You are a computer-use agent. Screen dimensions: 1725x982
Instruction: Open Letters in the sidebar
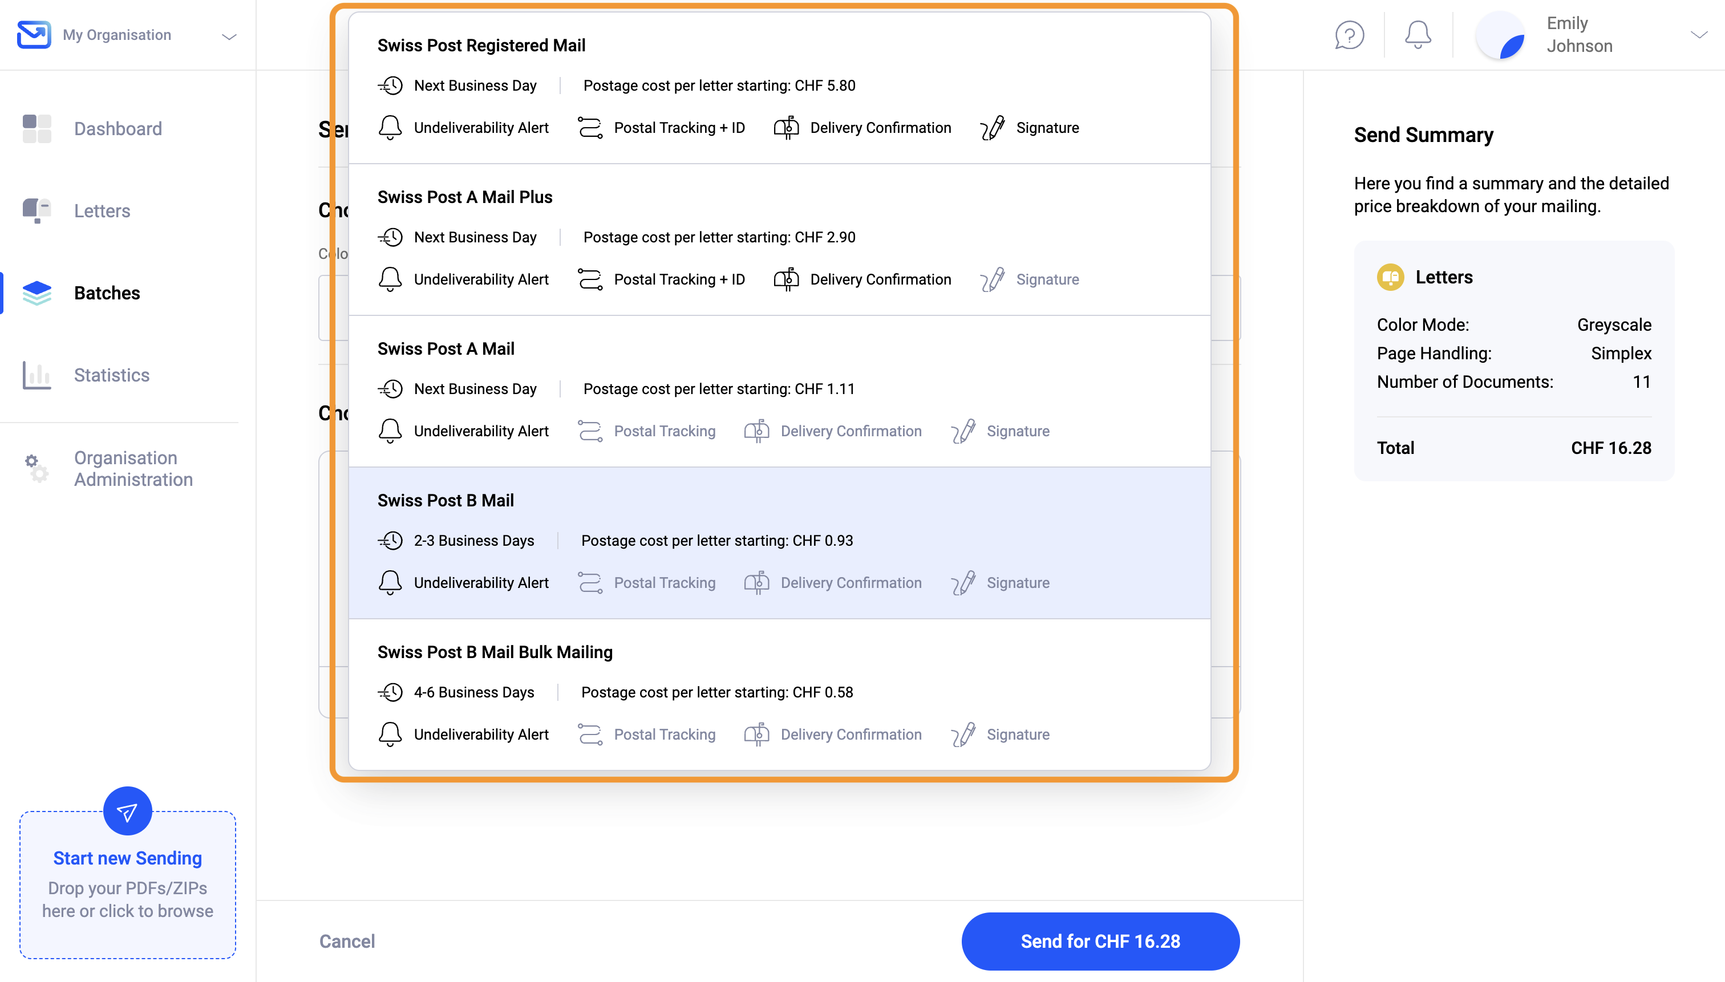point(103,211)
